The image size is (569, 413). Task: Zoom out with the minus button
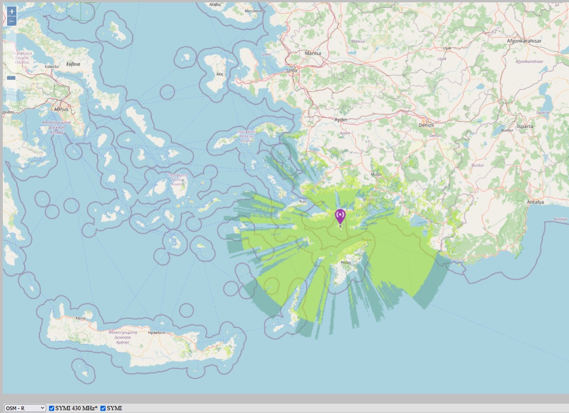(x=12, y=21)
